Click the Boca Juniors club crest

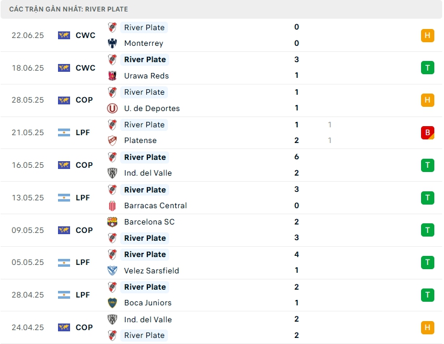pyautogui.click(x=112, y=303)
